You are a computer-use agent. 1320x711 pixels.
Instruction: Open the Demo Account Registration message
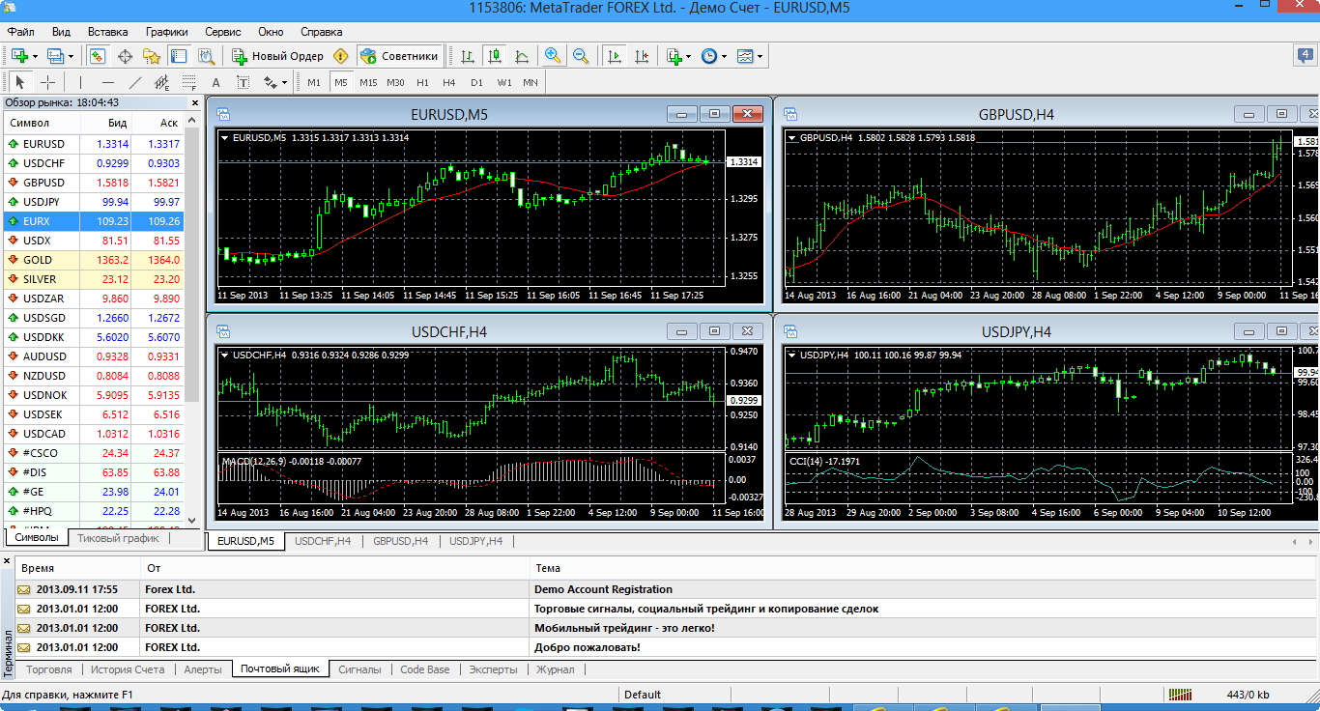coord(666,589)
